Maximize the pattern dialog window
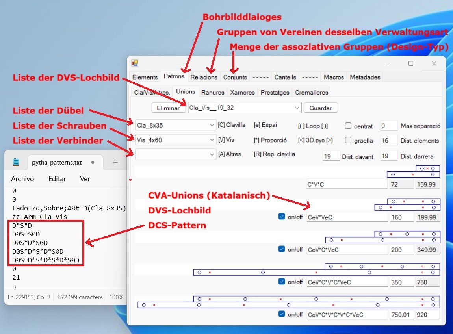 click(x=411, y=63)
